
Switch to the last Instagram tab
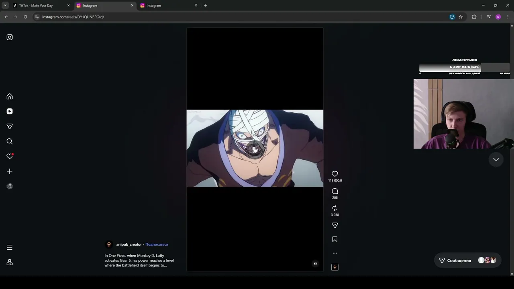[x=169, y=6]
